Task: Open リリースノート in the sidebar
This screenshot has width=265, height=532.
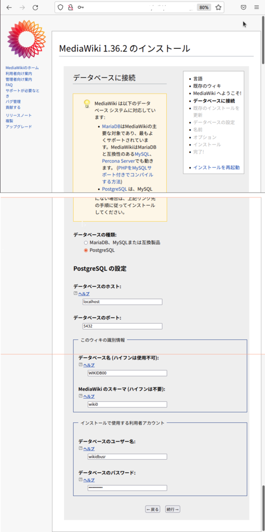Action: (19, 115)
